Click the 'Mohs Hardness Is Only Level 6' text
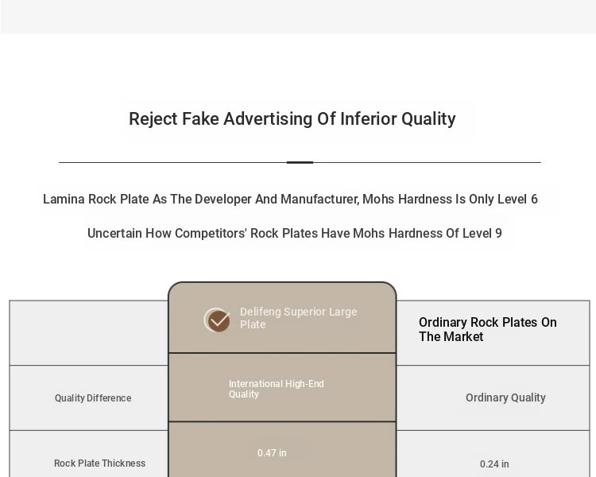The image size is (596, 477). pos(450,200)
